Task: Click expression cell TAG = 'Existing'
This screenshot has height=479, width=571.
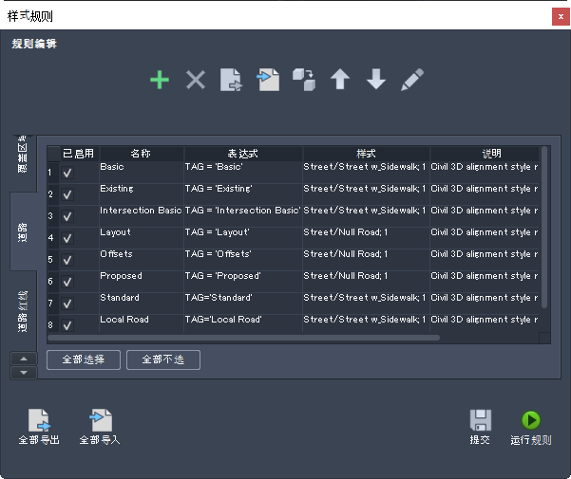Action: pyautogui.click(x=243, y=194)
